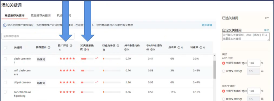Click search heat bar for wifi dash camera
The width and height of the screenshot is (274, 101).
point(87,70)
